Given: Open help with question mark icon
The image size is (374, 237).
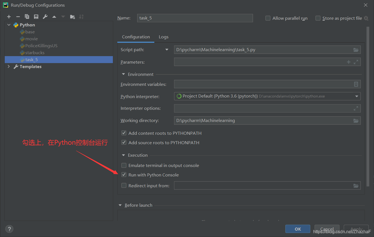Looking at the screenshot, I should (9, 229).
